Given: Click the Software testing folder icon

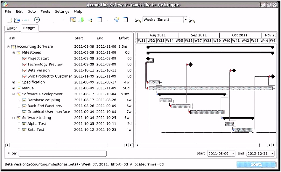Looking at the screenshot, I should (19, 118).
